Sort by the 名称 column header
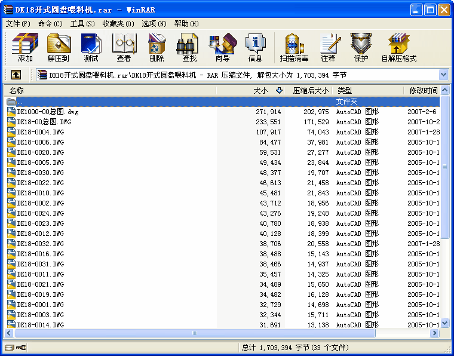 point(108,91)
